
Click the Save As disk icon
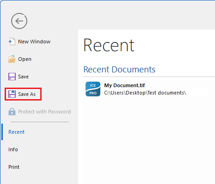click(x=12, y=94)
